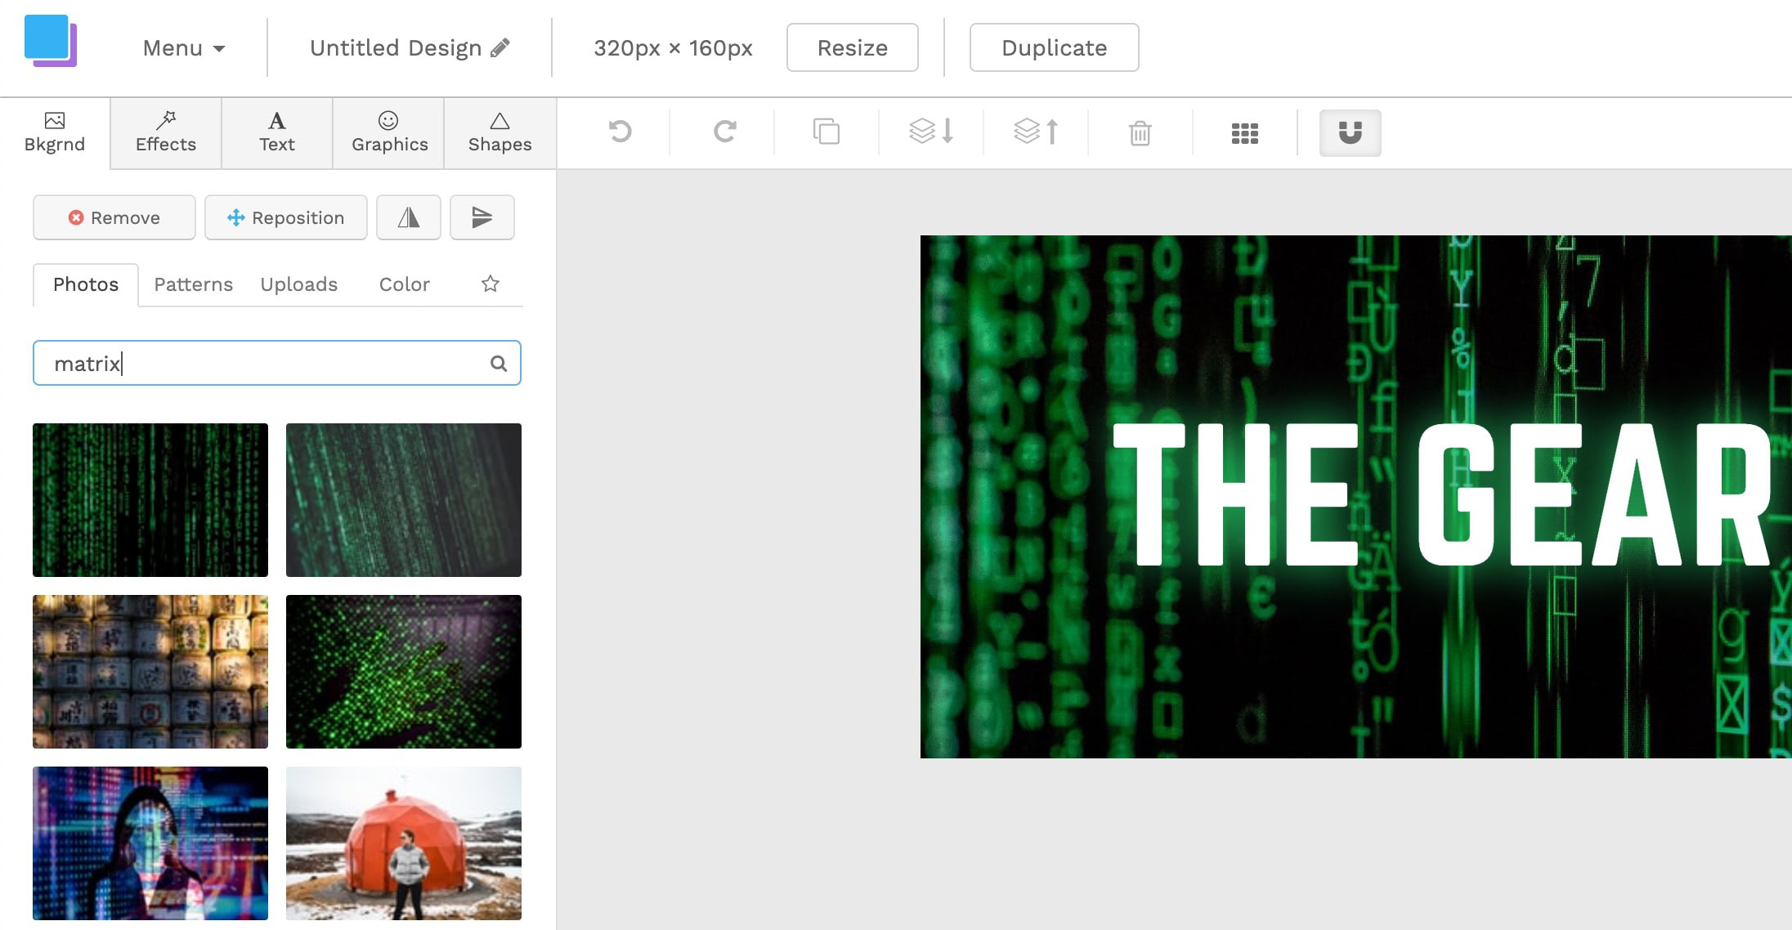Toggle the grid view icon
This screenshot has width=1792, height=930.
pos(1244,132)
